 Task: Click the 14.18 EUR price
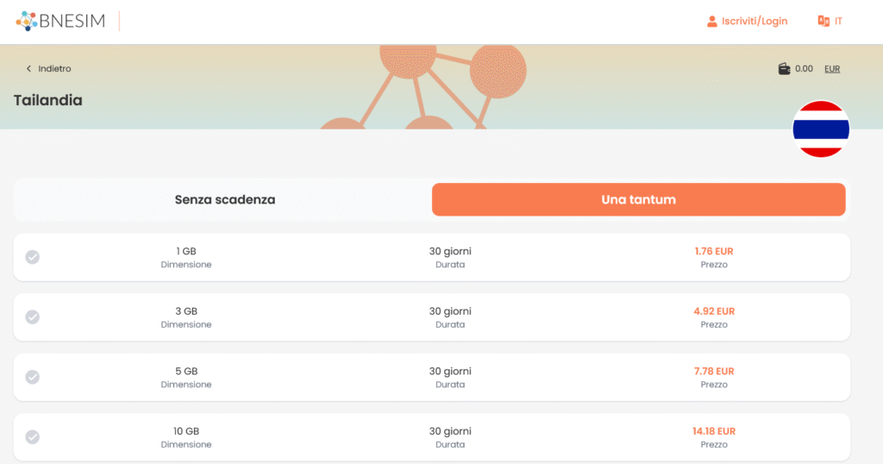[x=714, y=431]
